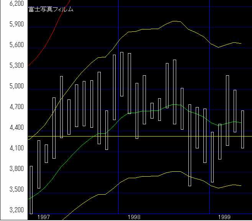Click the 5,900 price axis label

click(16, 24)
